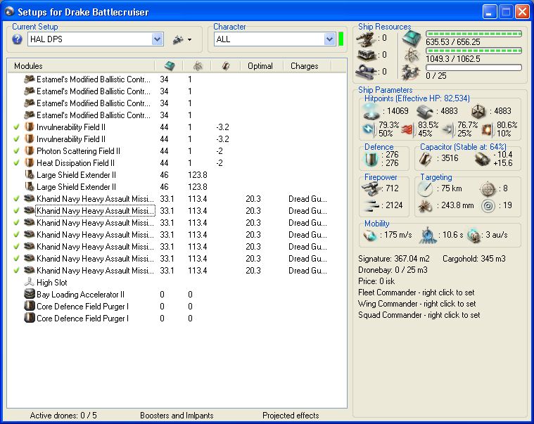Click the blue help question-mark icon
534x424 pixels.
17,39
